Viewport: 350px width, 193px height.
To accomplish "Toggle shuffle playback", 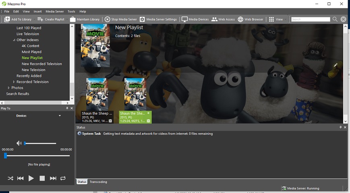I will pos(10,178).
